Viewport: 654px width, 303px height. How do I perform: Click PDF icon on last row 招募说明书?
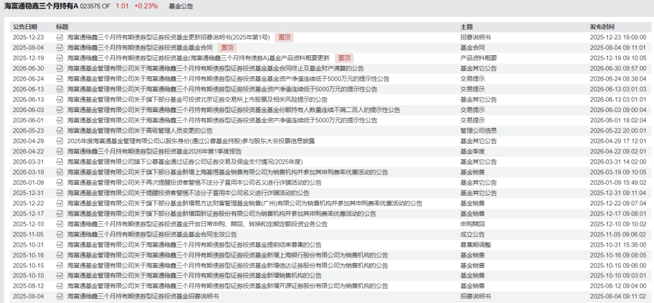pyautogui.click(x=59, y=297)
